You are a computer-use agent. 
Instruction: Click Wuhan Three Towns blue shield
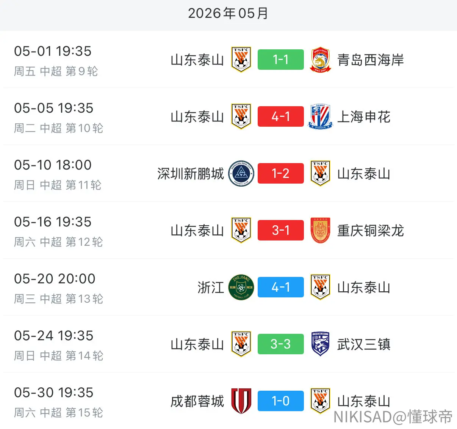[320, 344]
